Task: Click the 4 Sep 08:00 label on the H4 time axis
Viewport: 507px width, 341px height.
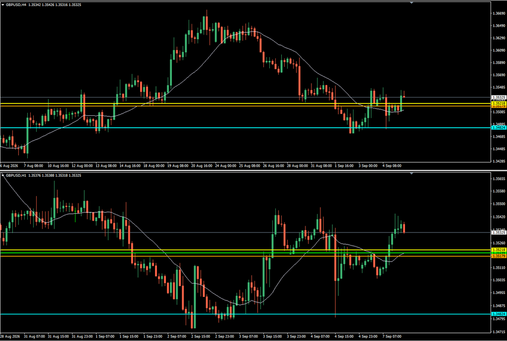Action: pyautogui.click(x=392, y=165)
